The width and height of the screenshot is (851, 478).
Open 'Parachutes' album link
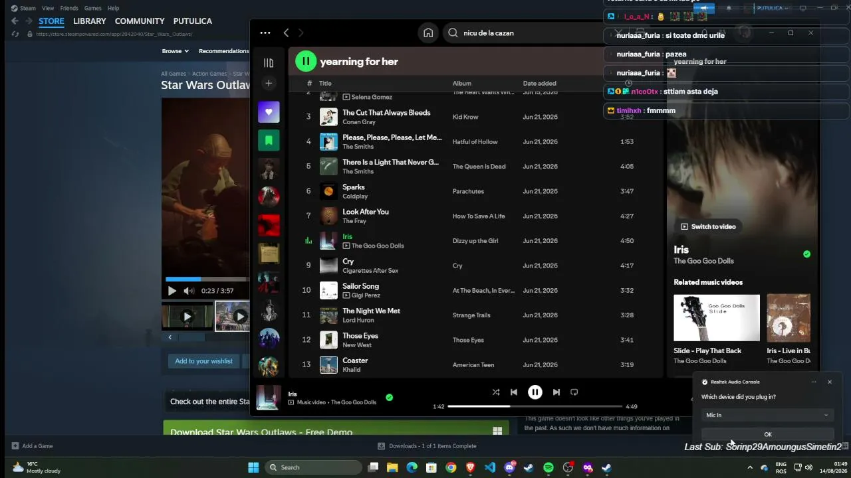pos(468,191)
